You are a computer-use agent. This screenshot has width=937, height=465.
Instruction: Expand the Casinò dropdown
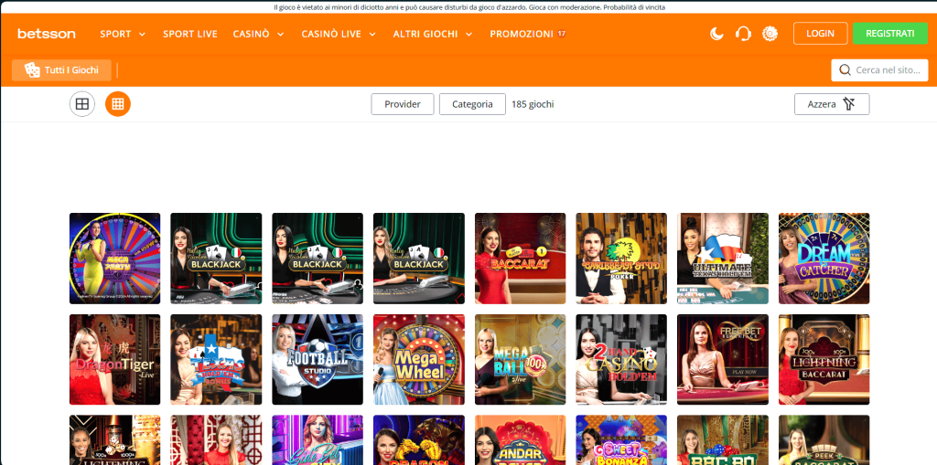click(x=258, y=34)
